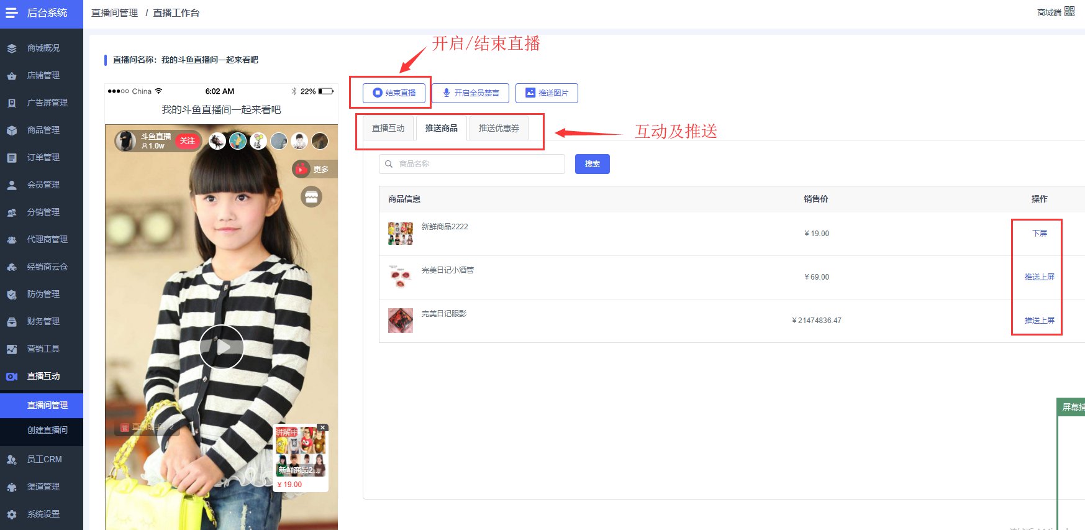Click 开启全员禁言 button
1085x530 pixels.
pyautogui.click(x=471, y=93)
